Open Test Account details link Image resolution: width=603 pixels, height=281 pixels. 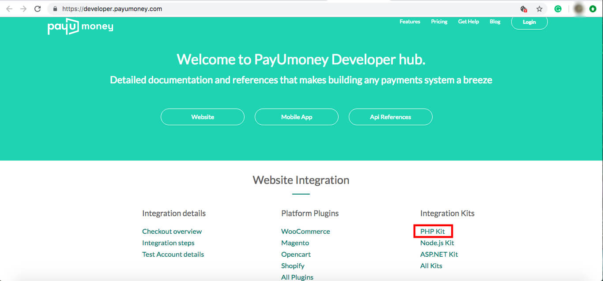click(x=173, y=254)
